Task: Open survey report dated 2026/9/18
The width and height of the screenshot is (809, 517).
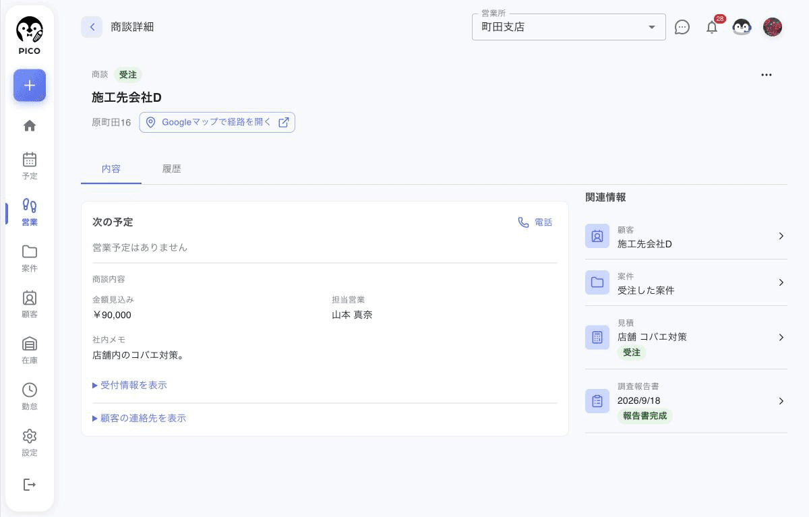Action: pos(686,401)
